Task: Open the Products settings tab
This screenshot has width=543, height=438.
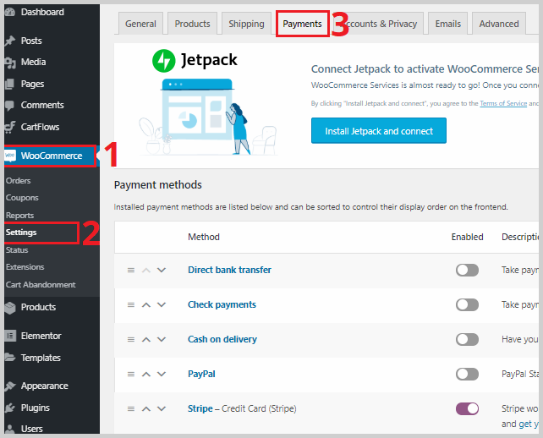Action: pos(192,24)
